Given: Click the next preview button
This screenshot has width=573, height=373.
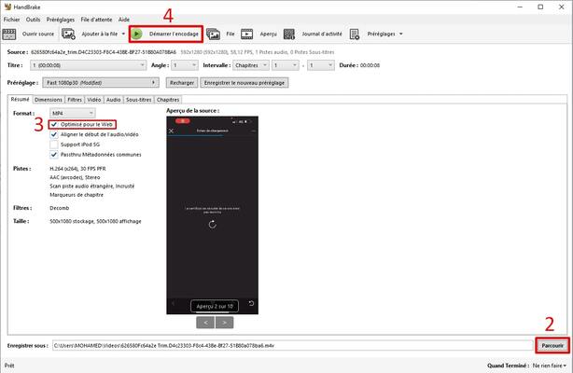Looking at the screenshot, I should tap(224, 323).
